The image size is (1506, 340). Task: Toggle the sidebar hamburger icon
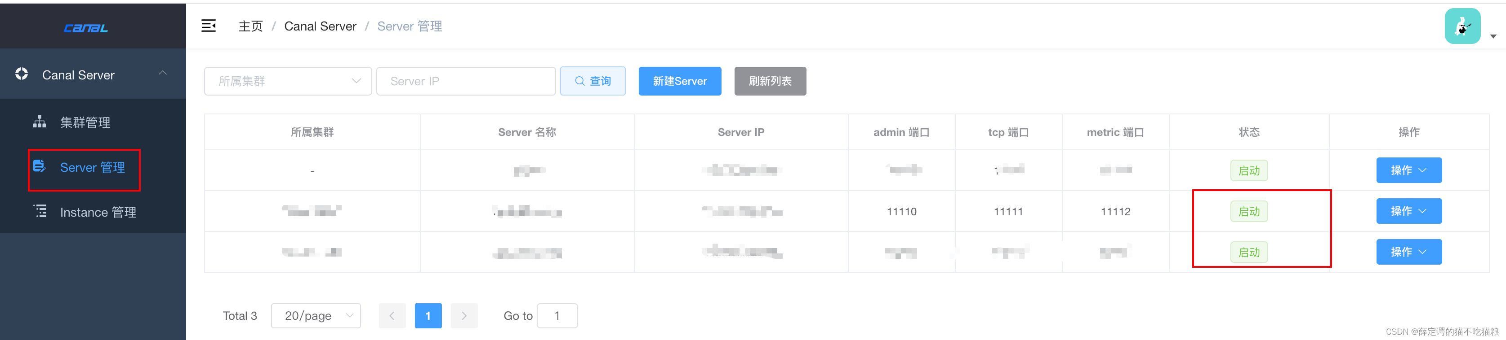[x=209, y=26]
